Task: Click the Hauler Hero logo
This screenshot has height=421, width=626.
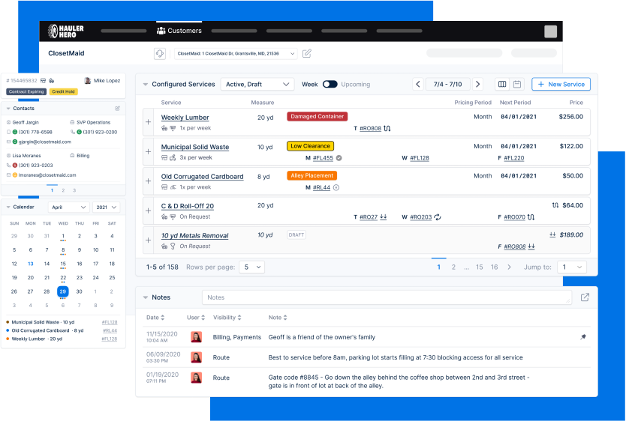Action: [66, 31]
